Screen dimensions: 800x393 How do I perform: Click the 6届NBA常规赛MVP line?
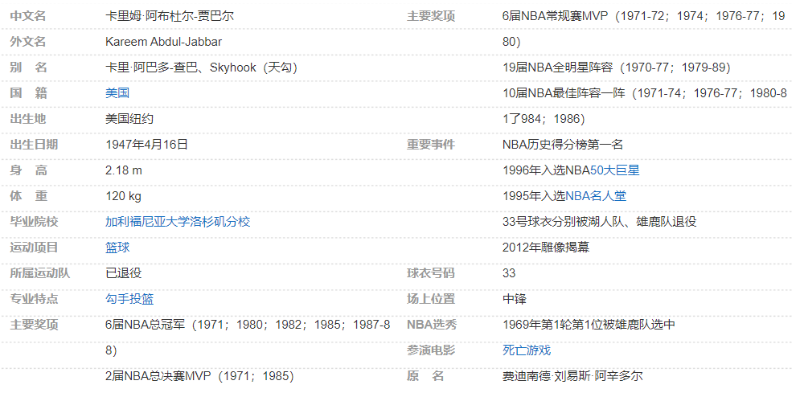[x=644, y=16]
